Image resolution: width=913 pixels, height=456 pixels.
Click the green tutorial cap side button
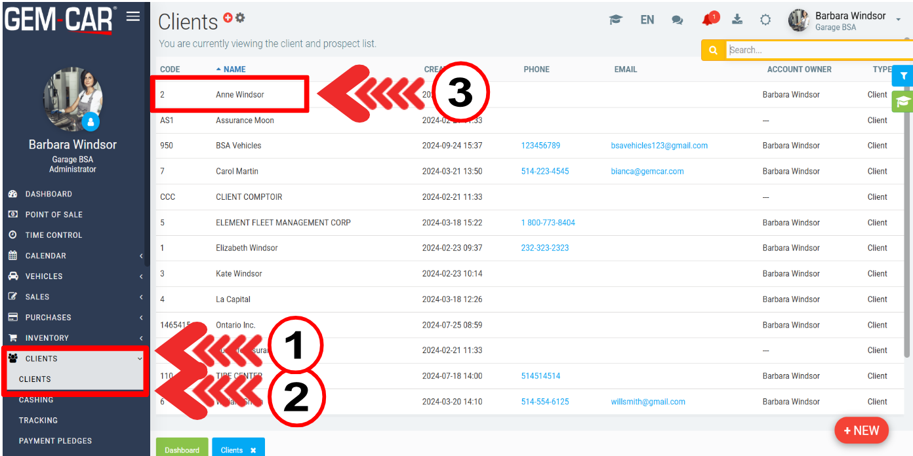[903, 102]
